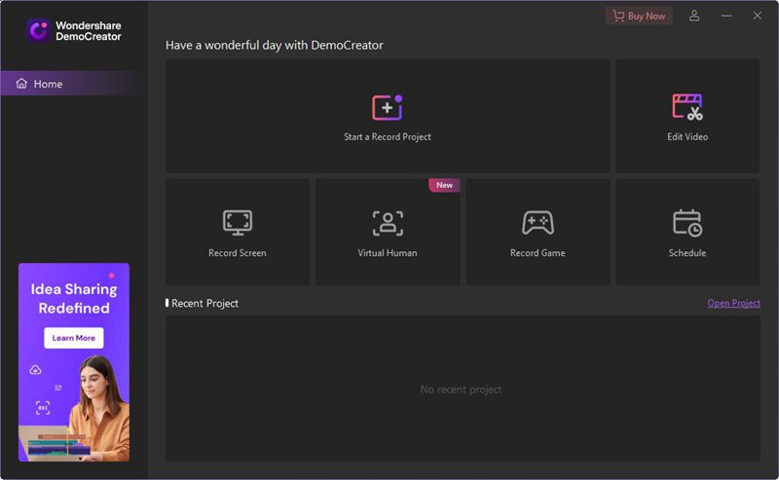Image resolution: width=779 pixels, height=480 pixels.
Task: Click Learn More in the promo banner
Action: click(x=74, y=338)
